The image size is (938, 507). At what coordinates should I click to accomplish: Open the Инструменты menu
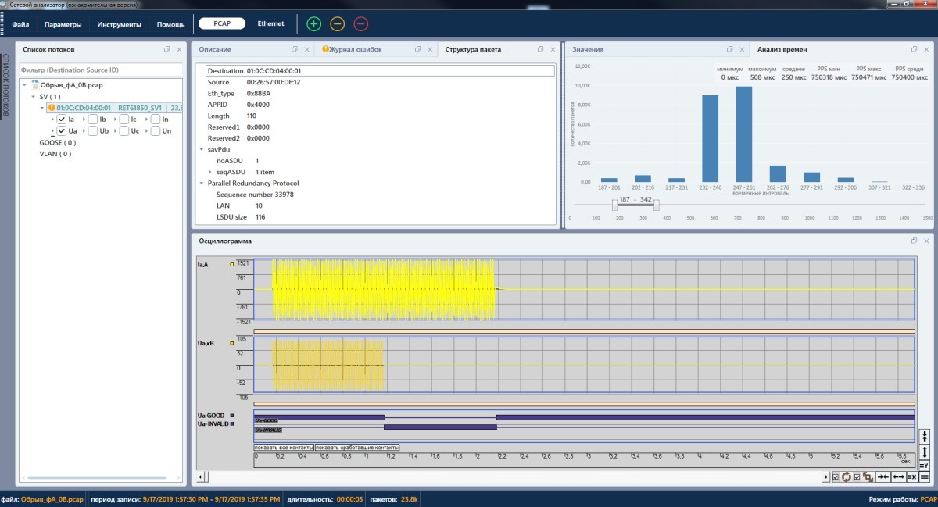pyautogui.click(x=119, y=24)
